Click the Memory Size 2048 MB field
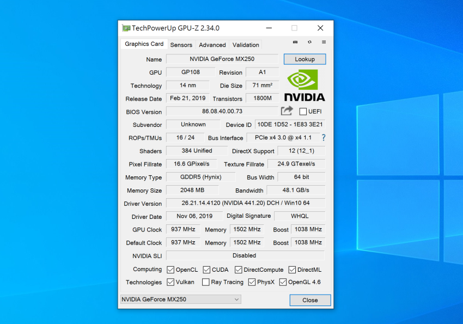The width and height of the screenshot is (463, 324). (x=192, y=190)
